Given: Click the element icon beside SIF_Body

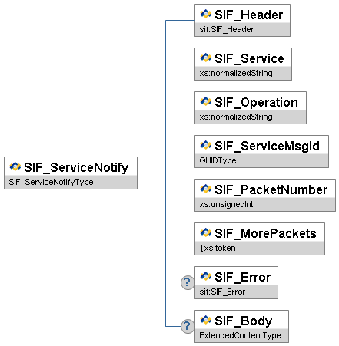Looking at the screenshot, I should point(206,320).
